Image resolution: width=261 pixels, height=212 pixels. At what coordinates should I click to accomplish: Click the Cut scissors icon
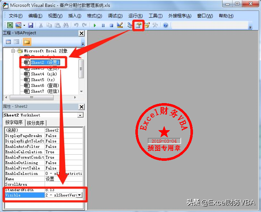click(41, 25)
